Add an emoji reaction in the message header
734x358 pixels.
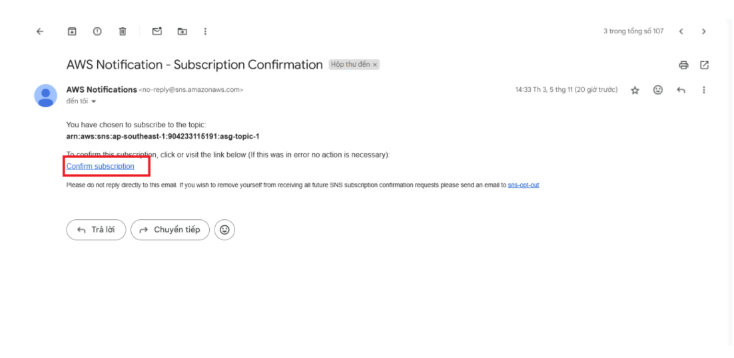click(658, 90)
